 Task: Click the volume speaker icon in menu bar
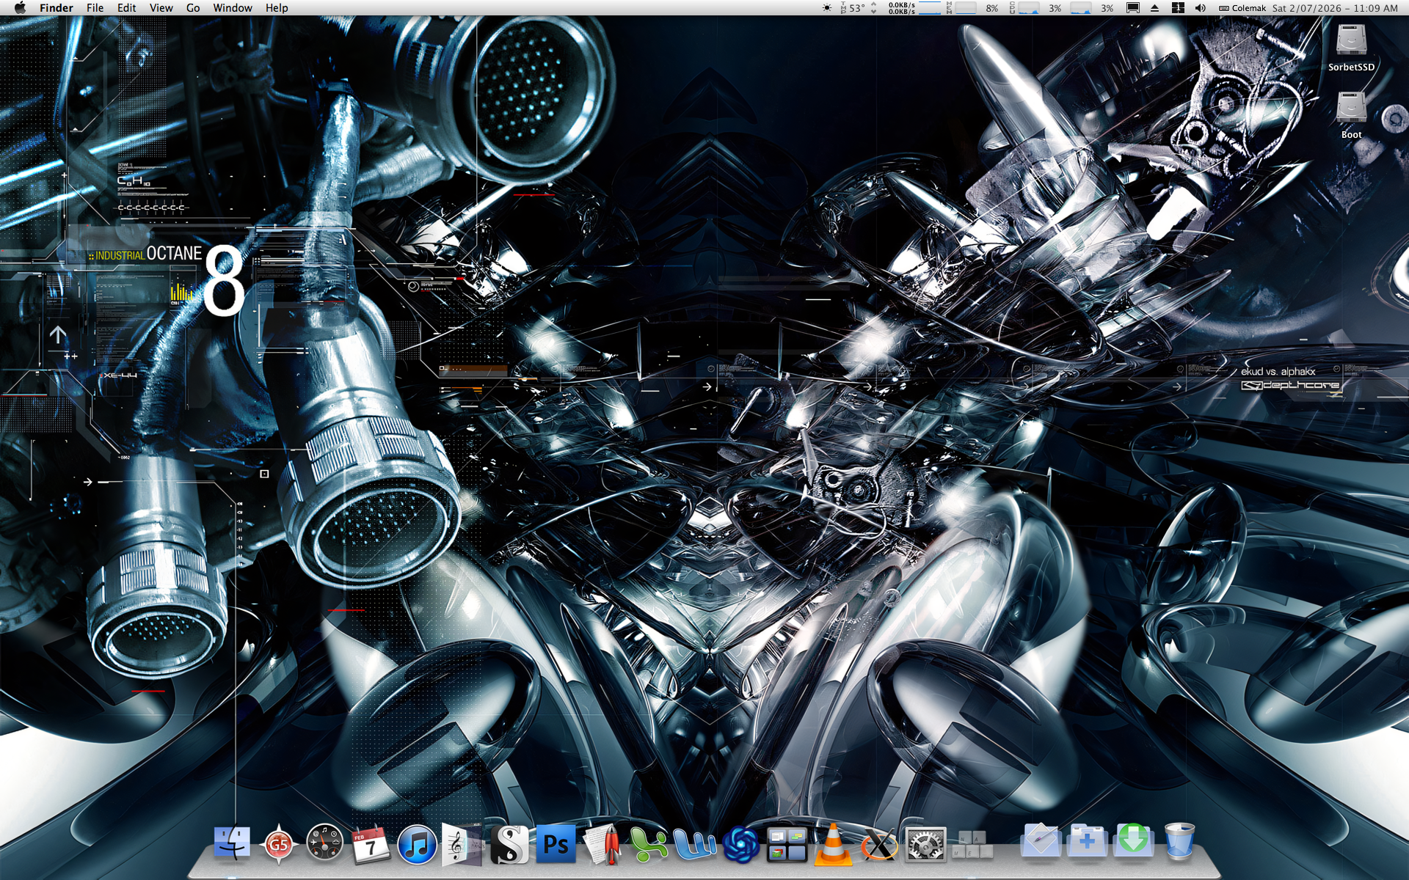(1201, 8)
